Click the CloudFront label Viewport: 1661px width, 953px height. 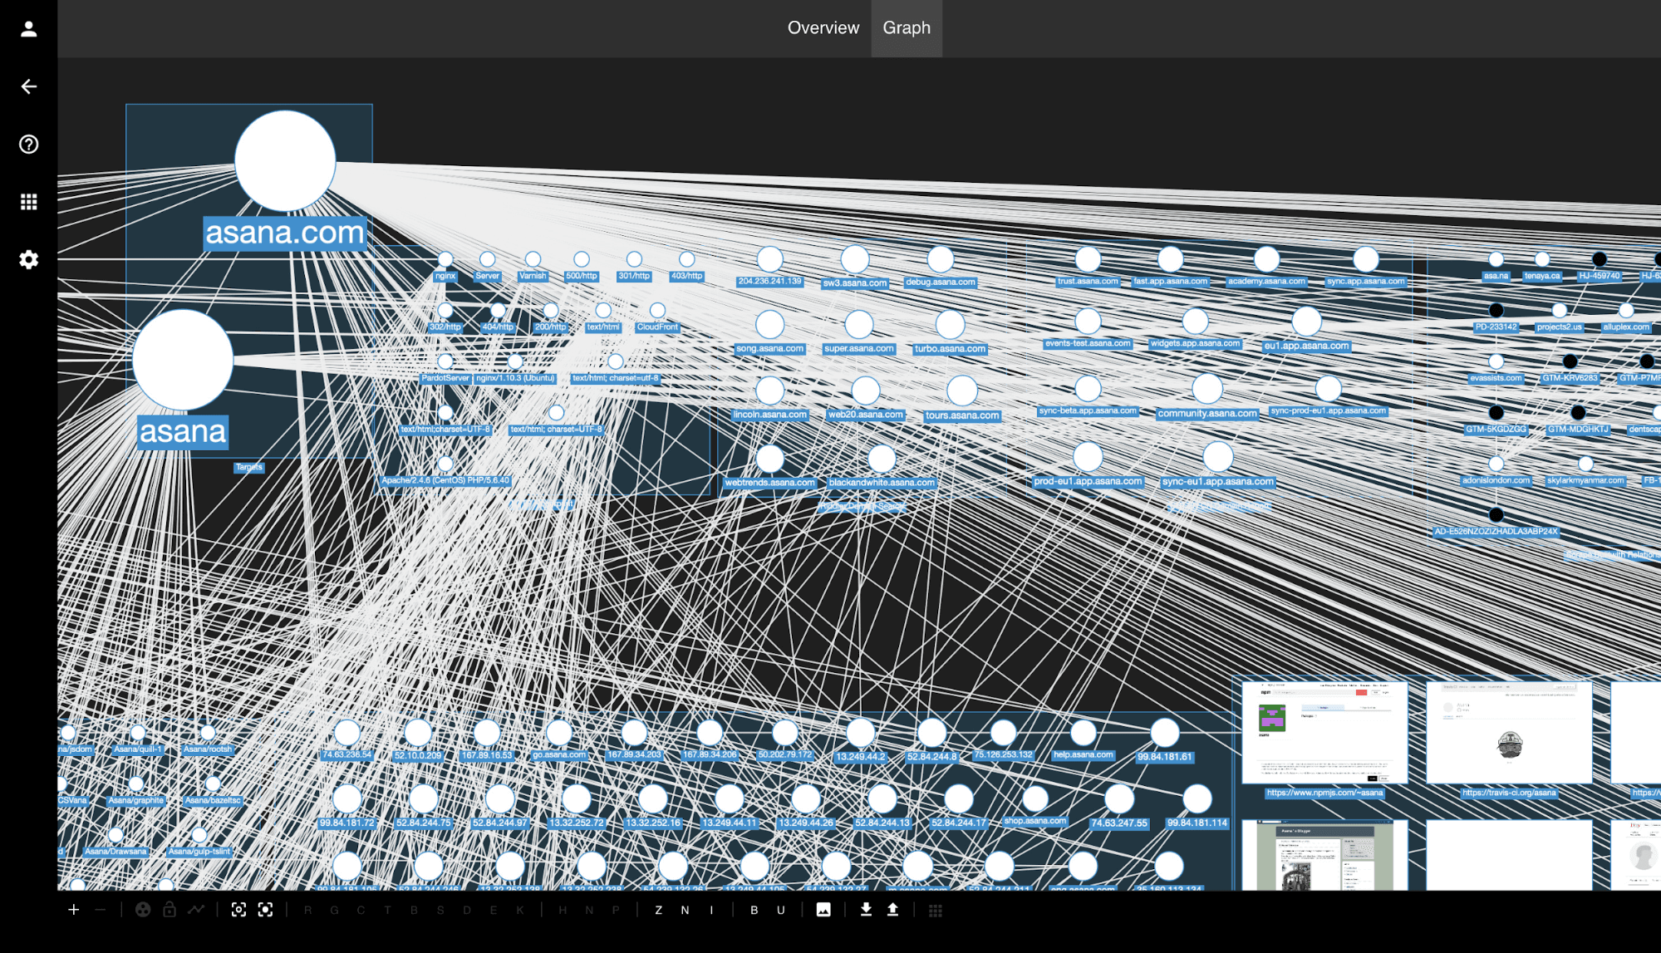(657, 327)
